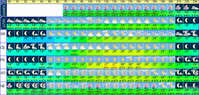Click the night storm icon for NE 0h
The height and width of the screenshot is (95, 199).
point(10,85)
